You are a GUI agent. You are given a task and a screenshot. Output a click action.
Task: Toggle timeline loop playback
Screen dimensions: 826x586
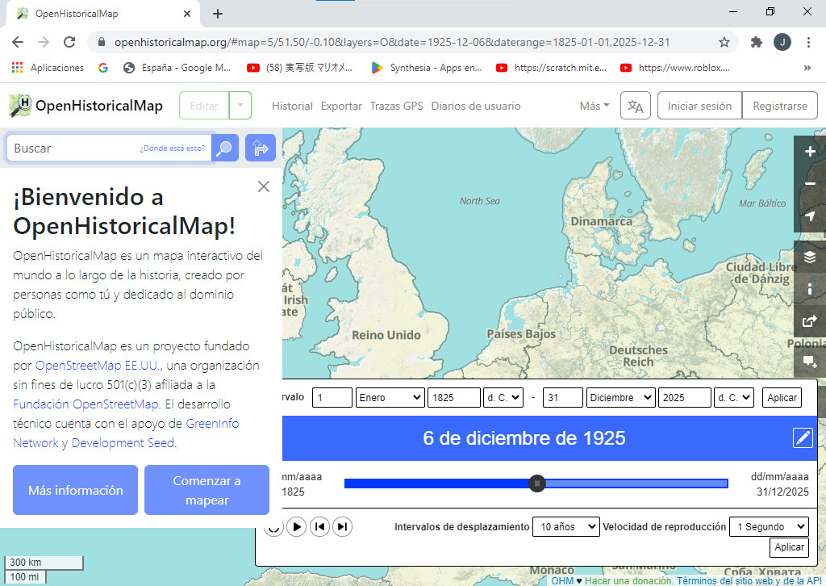(x=274, y=525)
